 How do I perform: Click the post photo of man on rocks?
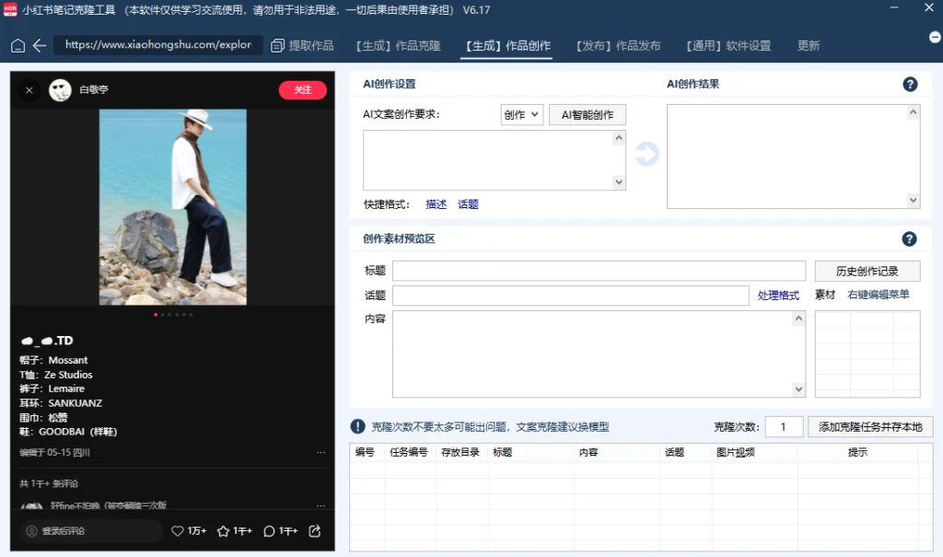coord(172,207)
